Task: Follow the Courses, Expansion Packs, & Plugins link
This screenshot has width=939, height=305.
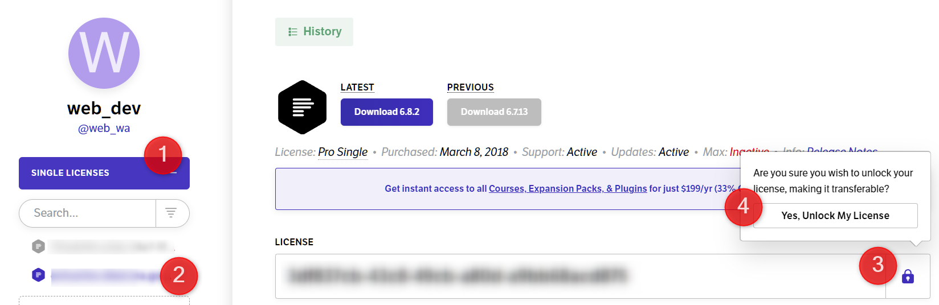Action: click(x=568, y=188)
